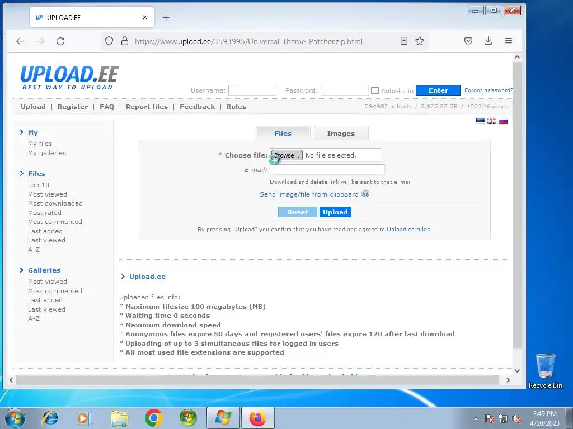Click Action Center flag in tray
Screen dimensions: 573x429
pyautogui.click(x=489, y=418)
